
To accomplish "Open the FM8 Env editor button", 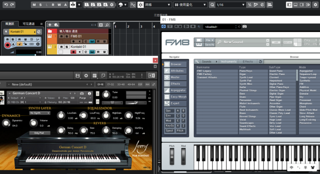I will pyautogui.click(x=169, y=116).
